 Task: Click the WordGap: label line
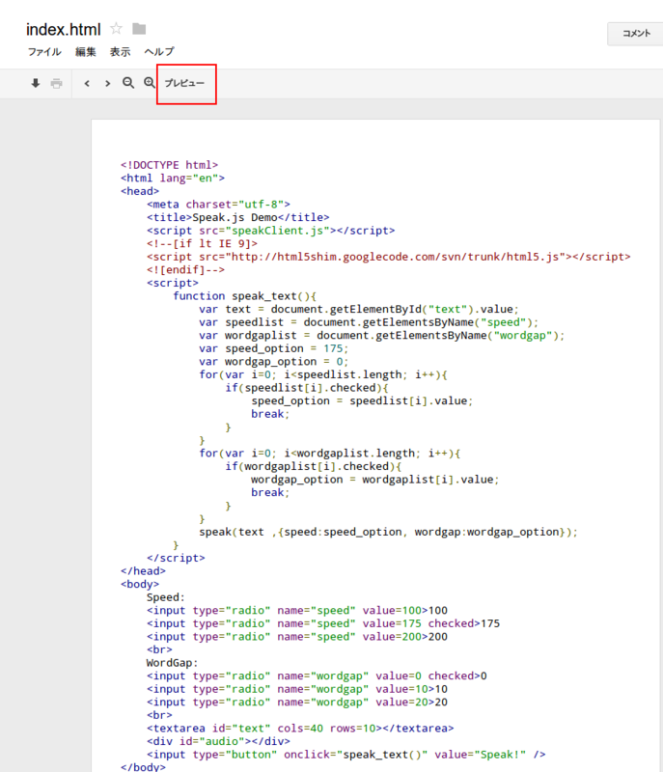click(x=173, y=663)
